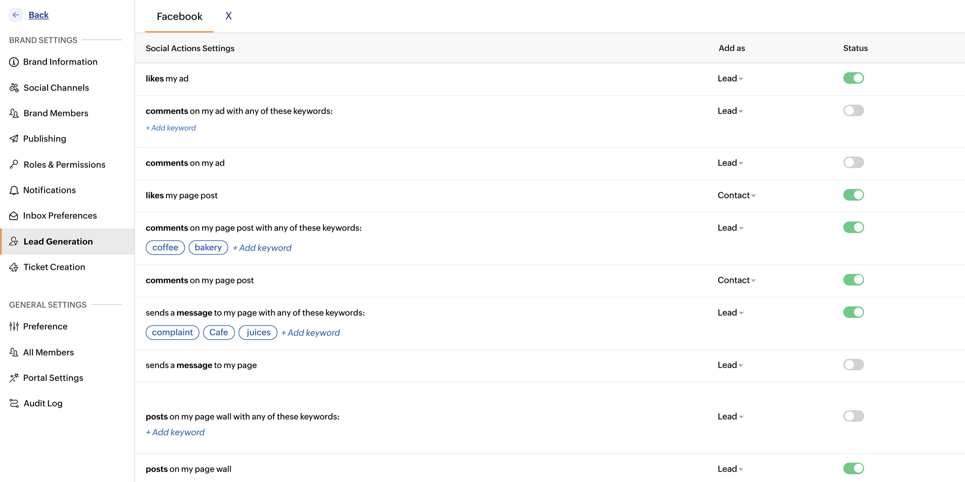Open Add as dropdown for 'likes my page post'
Viewport: 965px width, 482px height.
[736, 195]
